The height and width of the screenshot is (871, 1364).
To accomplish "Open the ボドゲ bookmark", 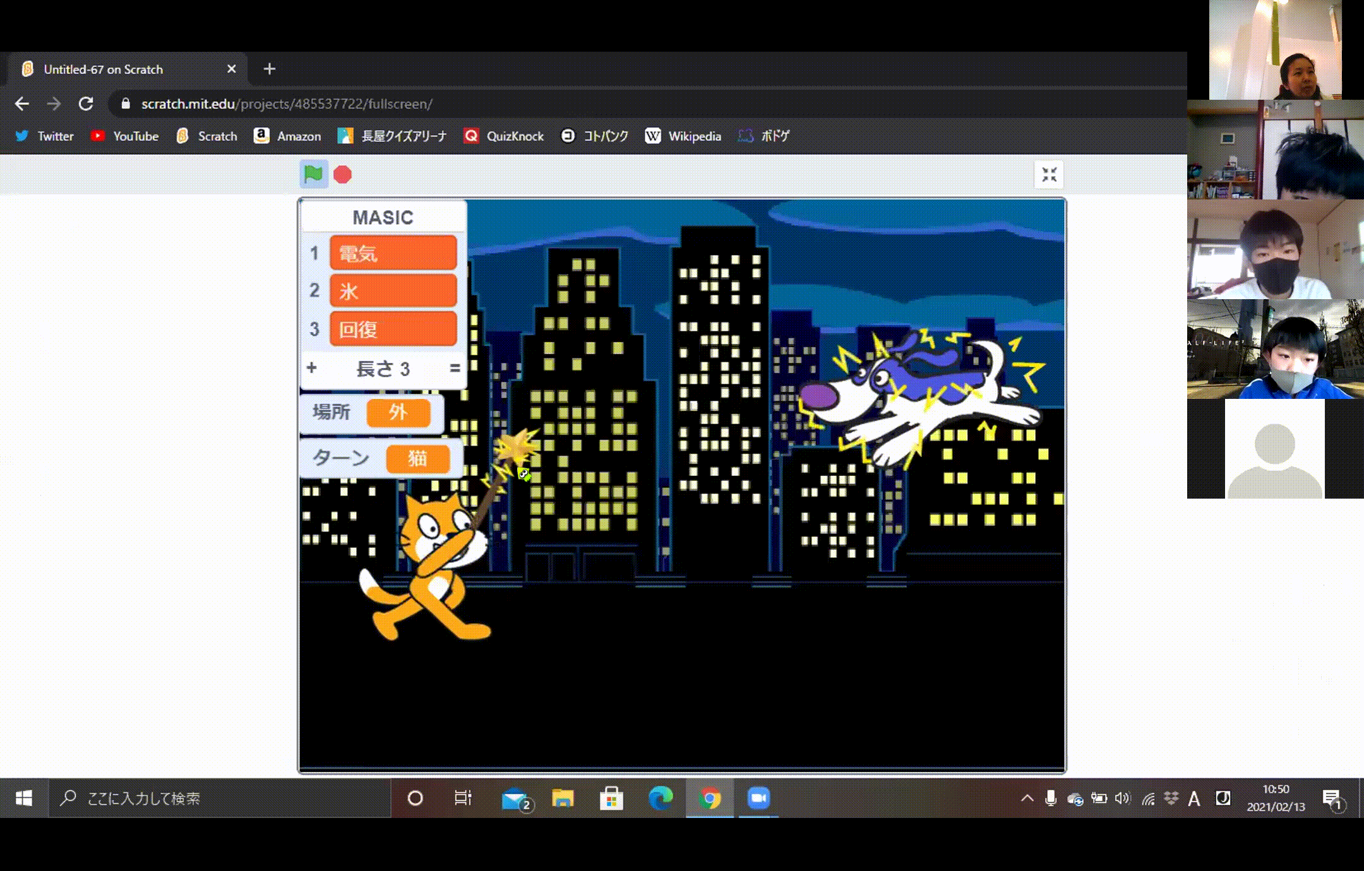I will pyautogui.click(x=763, y=136).
